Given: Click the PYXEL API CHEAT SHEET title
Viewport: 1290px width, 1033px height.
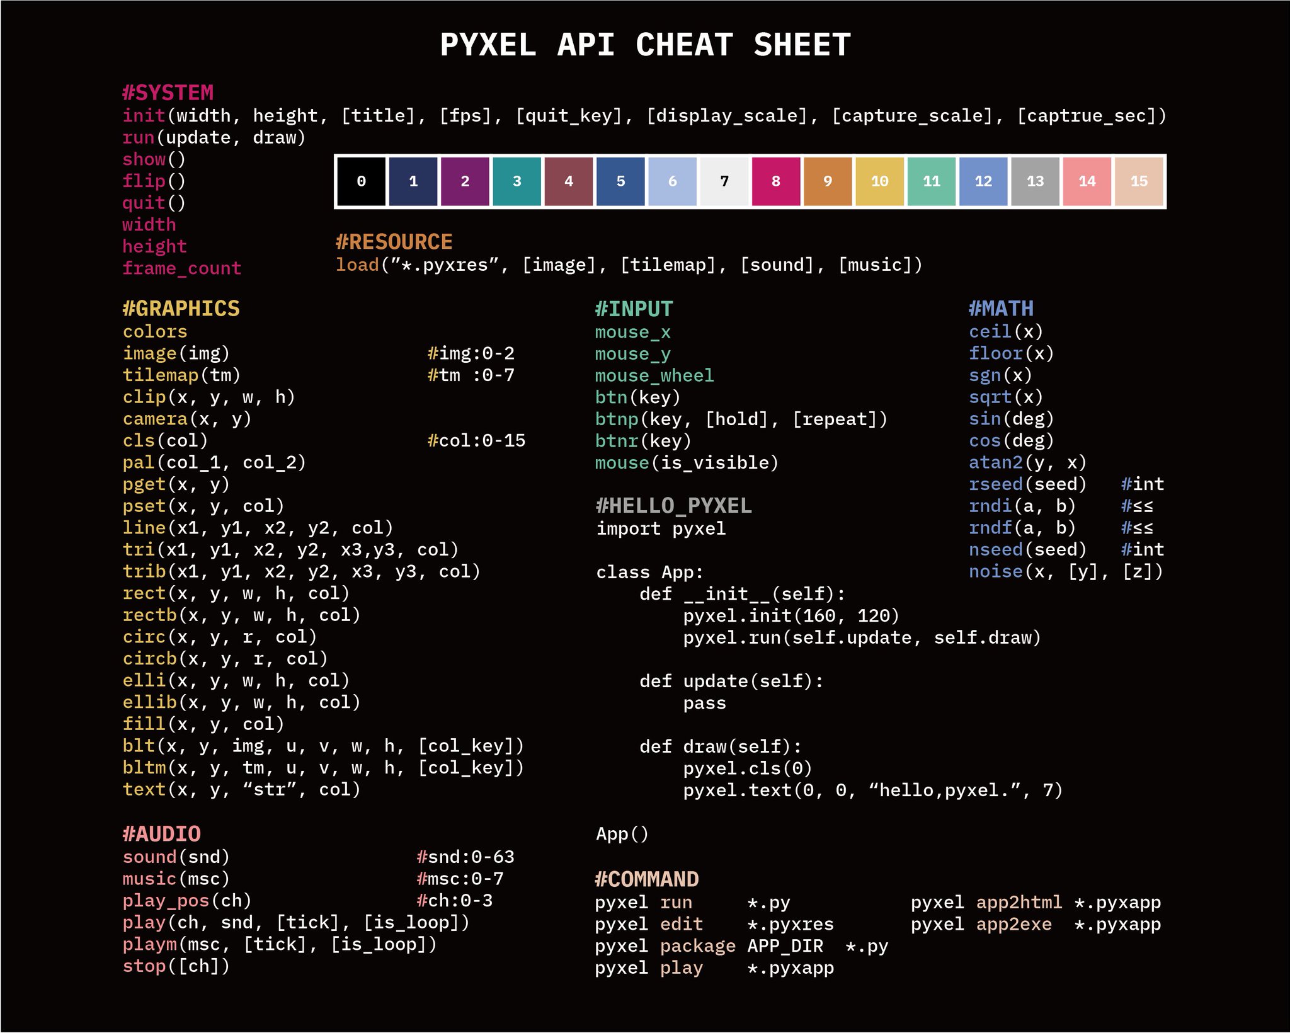Looking at the screenshot, I should [645, 45].
